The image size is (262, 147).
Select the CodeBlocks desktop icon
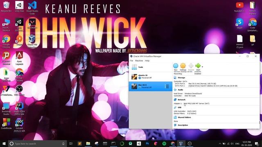pos(7,124)
